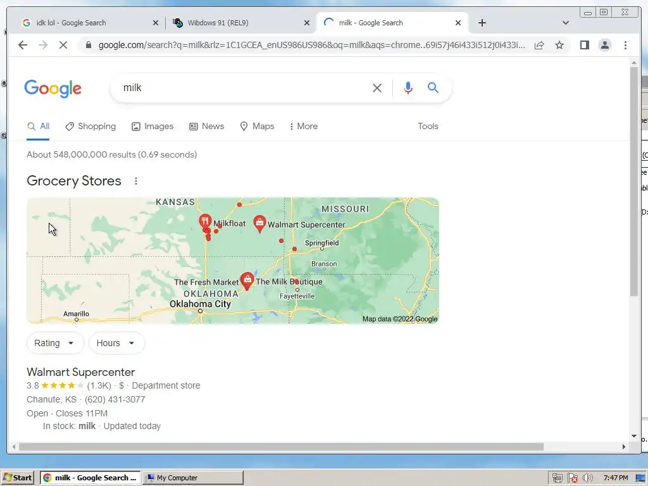Click Springfield label on the map

pos(321,243)
